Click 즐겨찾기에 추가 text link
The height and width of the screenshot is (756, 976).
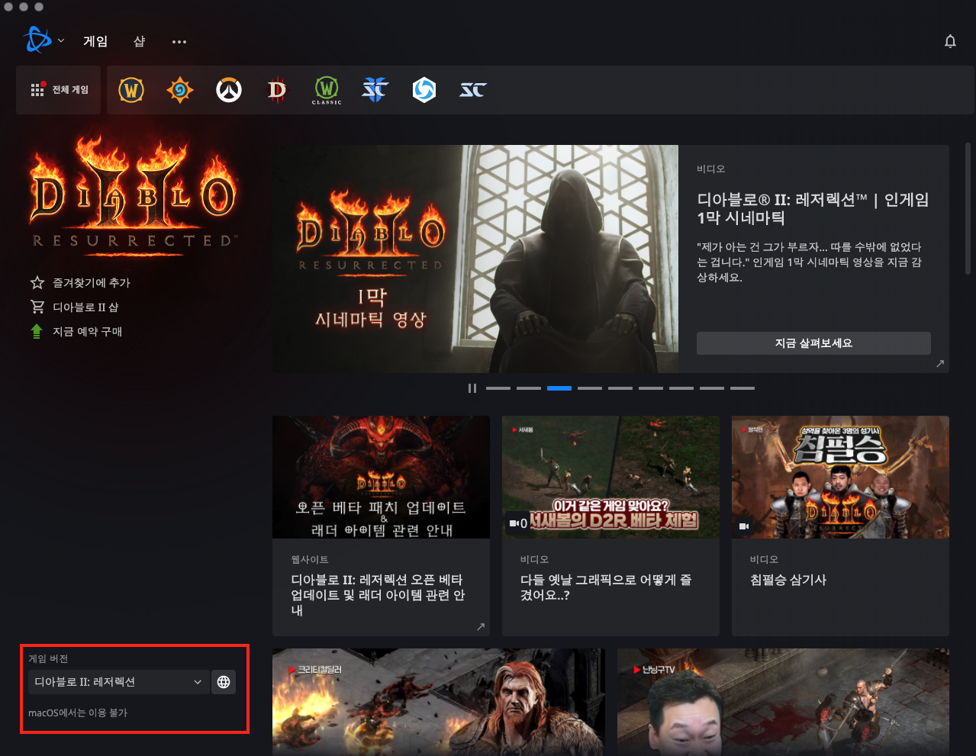(92, 282)
